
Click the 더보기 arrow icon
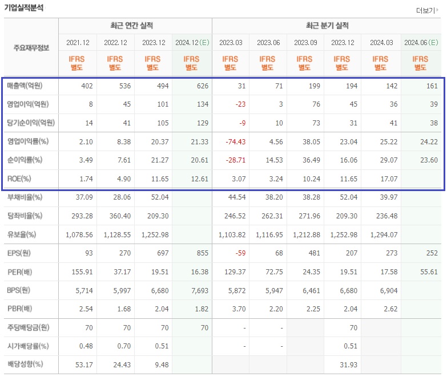(437, 10)
